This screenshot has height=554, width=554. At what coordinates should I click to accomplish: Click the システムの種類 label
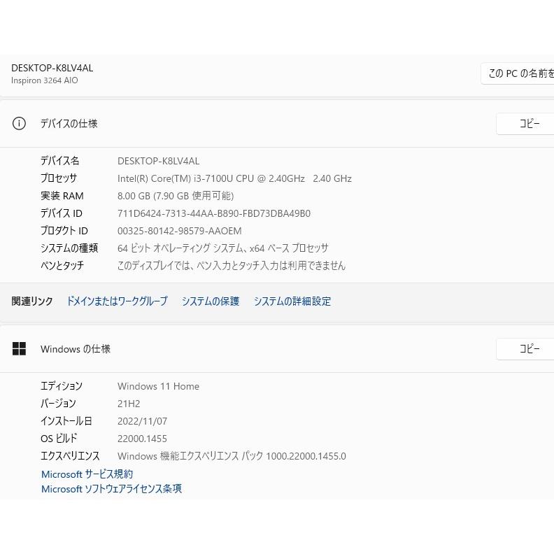point(69,248)
